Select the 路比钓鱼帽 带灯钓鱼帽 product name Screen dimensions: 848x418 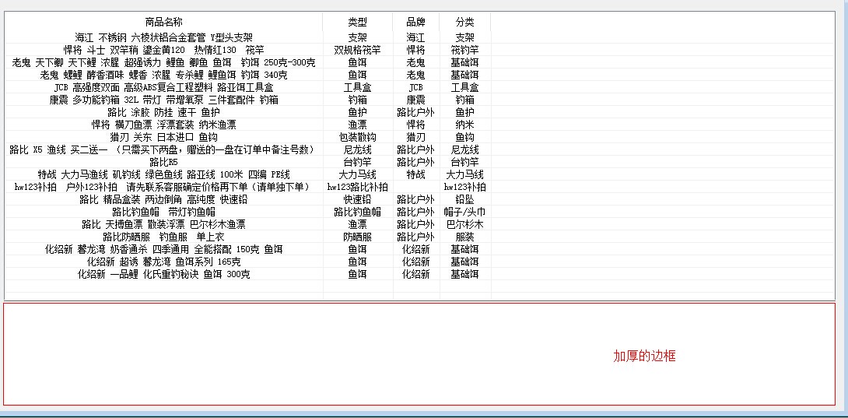click(x=164, y=212)
